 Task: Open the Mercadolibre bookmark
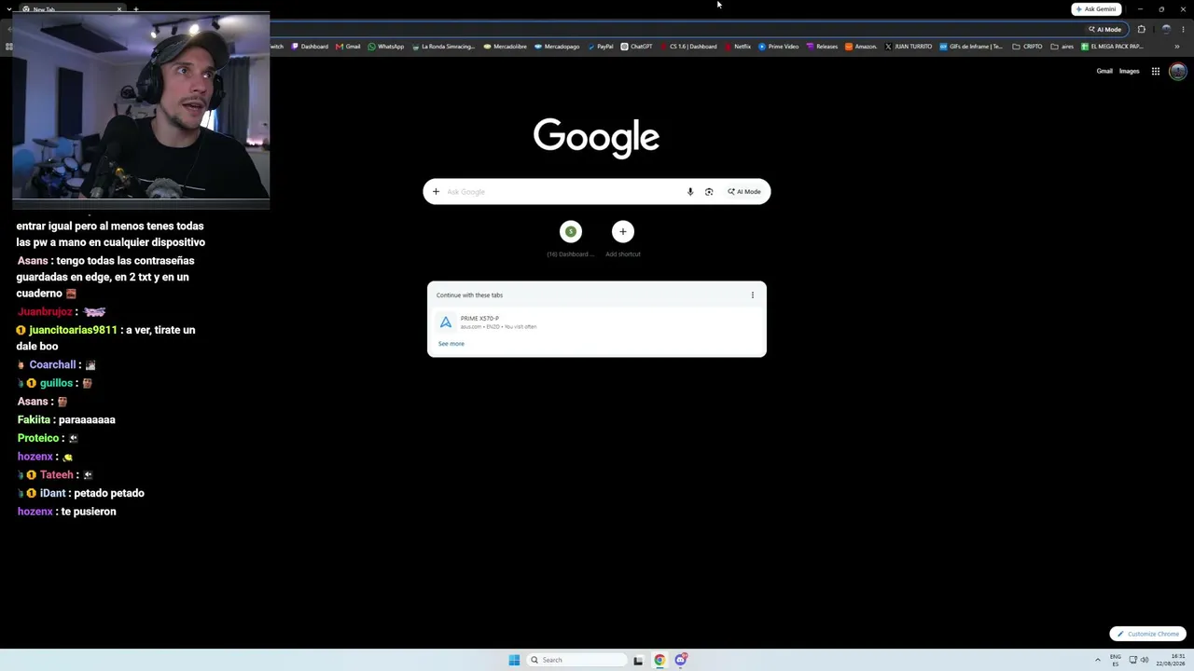(505, 47)
